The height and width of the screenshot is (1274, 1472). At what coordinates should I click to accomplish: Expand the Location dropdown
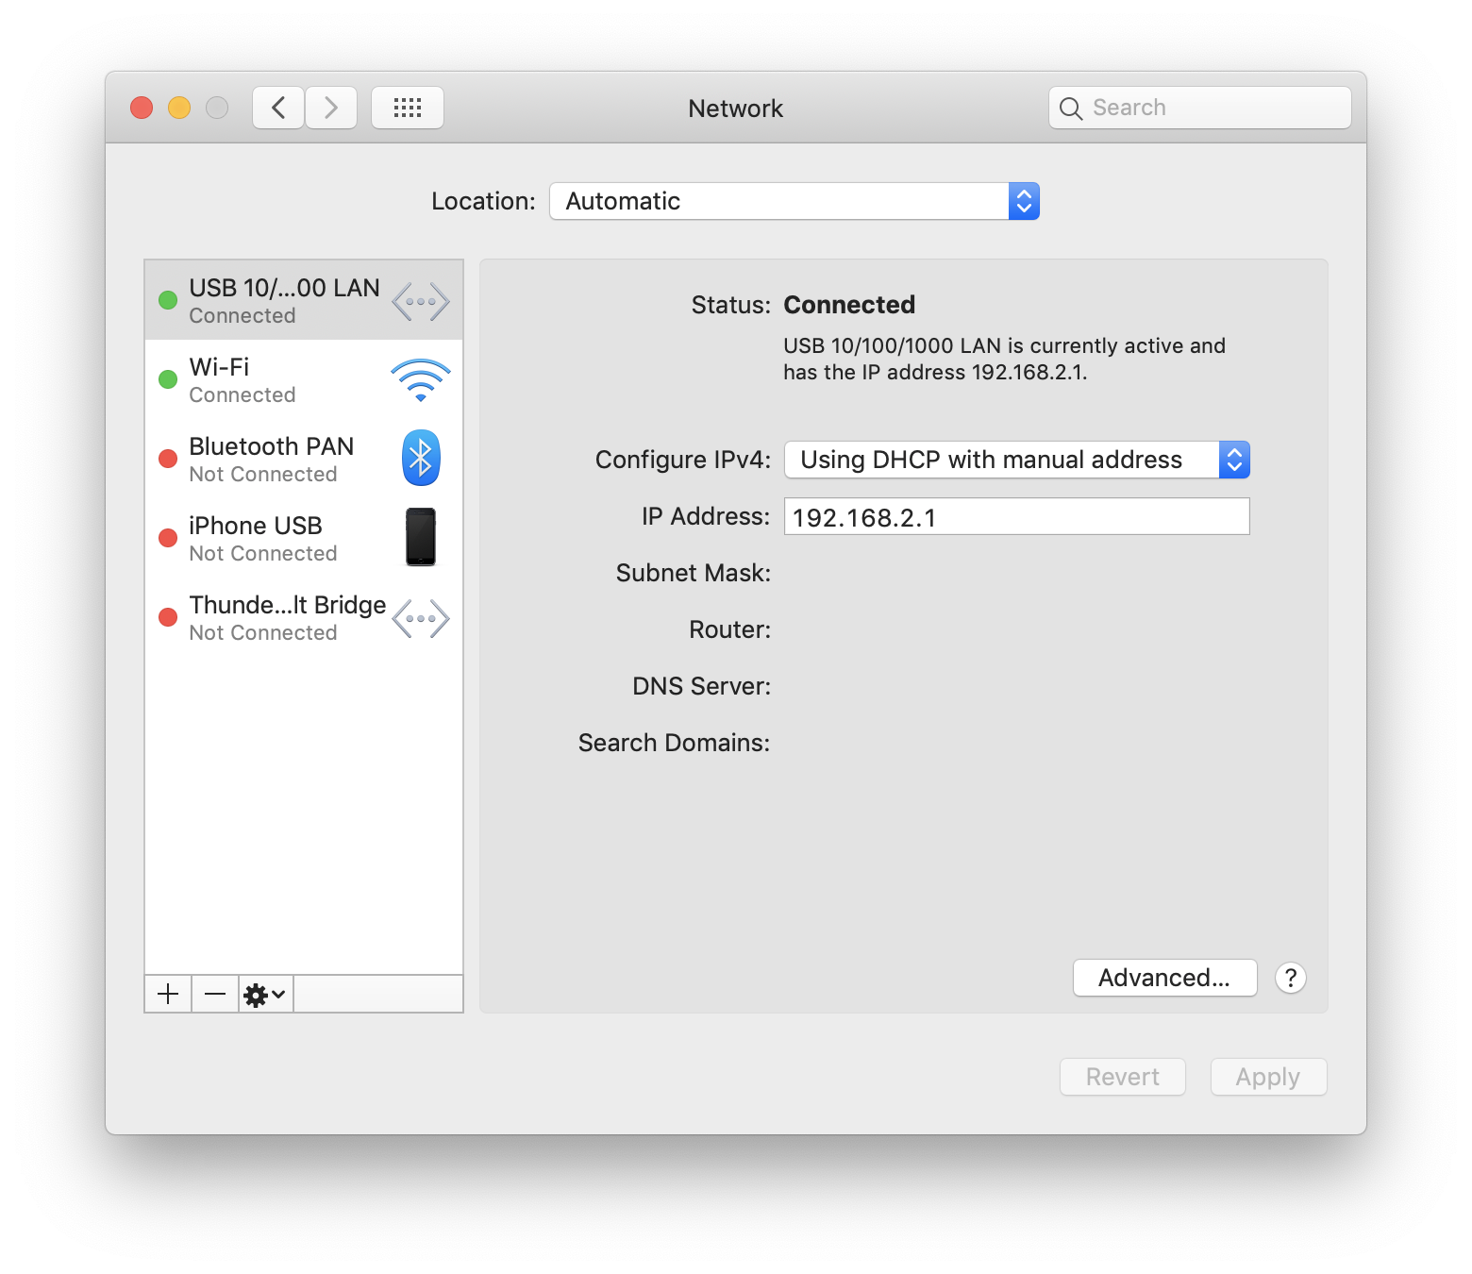794,201
